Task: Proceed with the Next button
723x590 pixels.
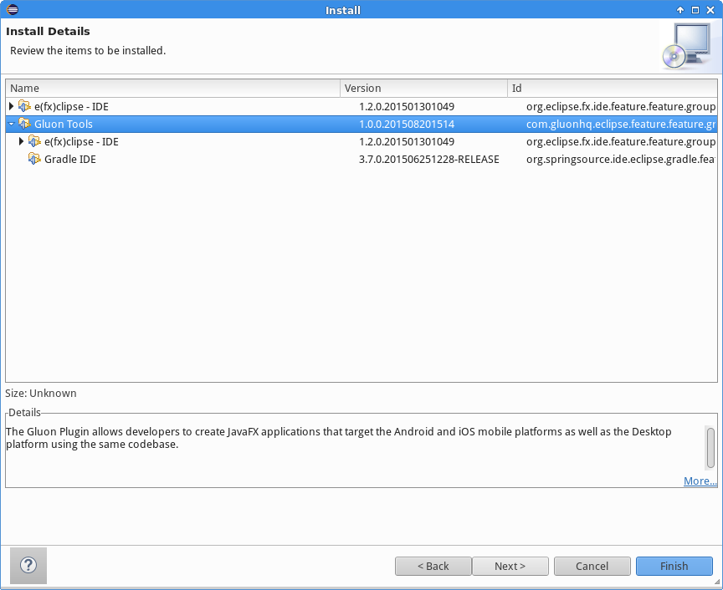Action: tap(510, 566)
